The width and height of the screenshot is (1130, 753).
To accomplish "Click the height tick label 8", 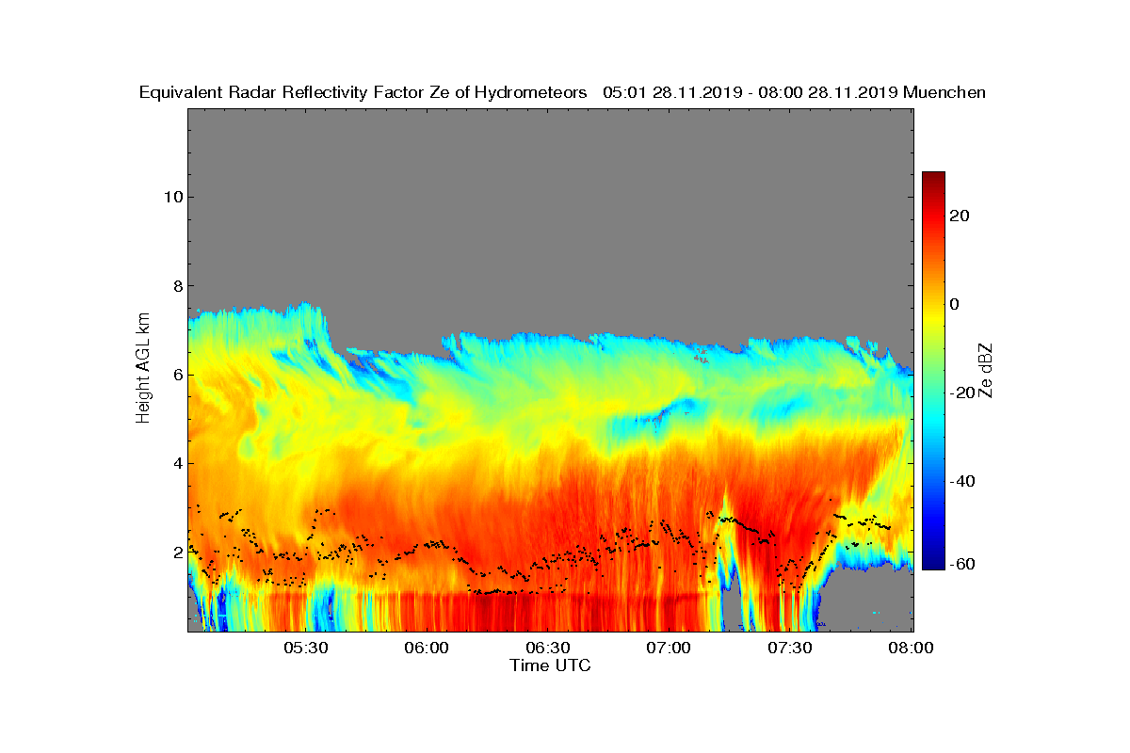I will click(x=176, y=285).
